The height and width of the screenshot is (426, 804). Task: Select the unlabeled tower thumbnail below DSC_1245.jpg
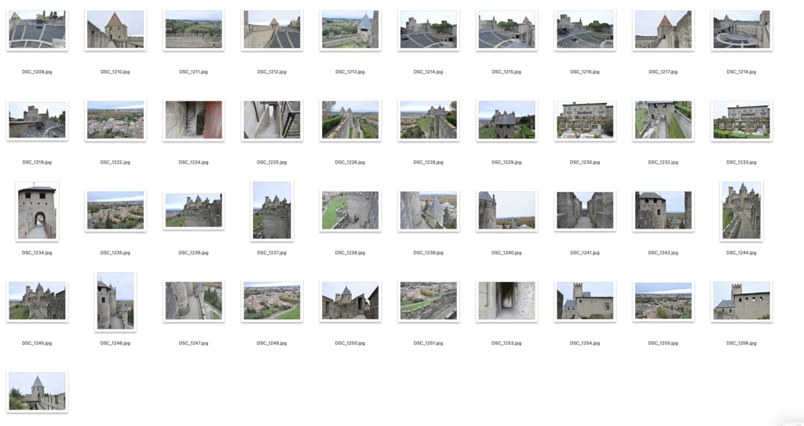37,391
